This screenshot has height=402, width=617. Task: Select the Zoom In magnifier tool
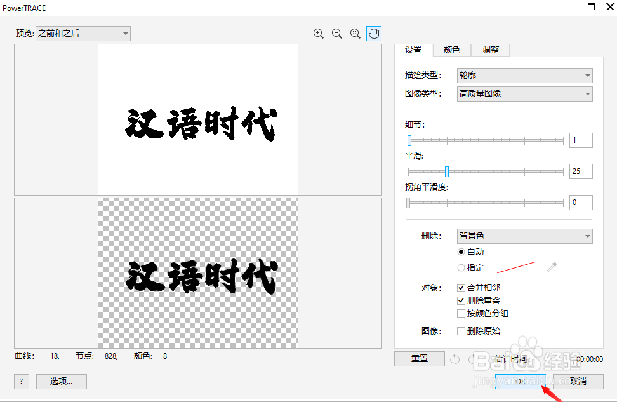(x=318, y=34)
